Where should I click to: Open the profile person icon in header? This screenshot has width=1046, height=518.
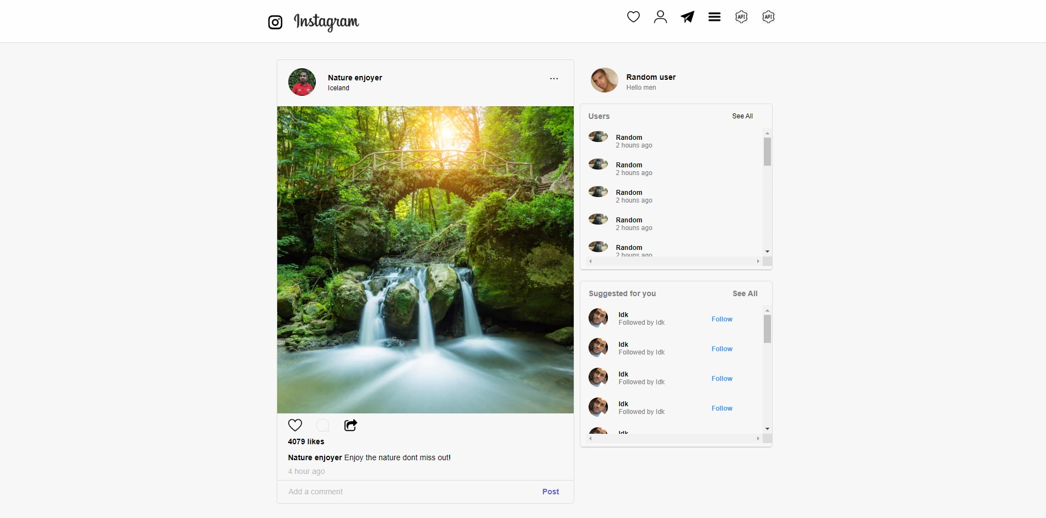[x=660, y=17]
